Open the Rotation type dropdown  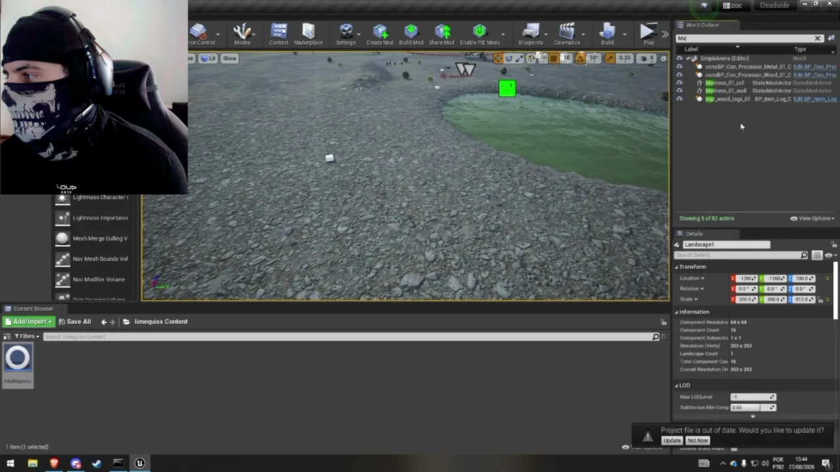(x=692, y=289)
